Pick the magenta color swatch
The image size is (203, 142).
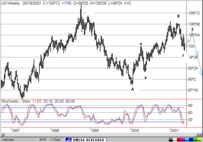click(x=183, y=139)
